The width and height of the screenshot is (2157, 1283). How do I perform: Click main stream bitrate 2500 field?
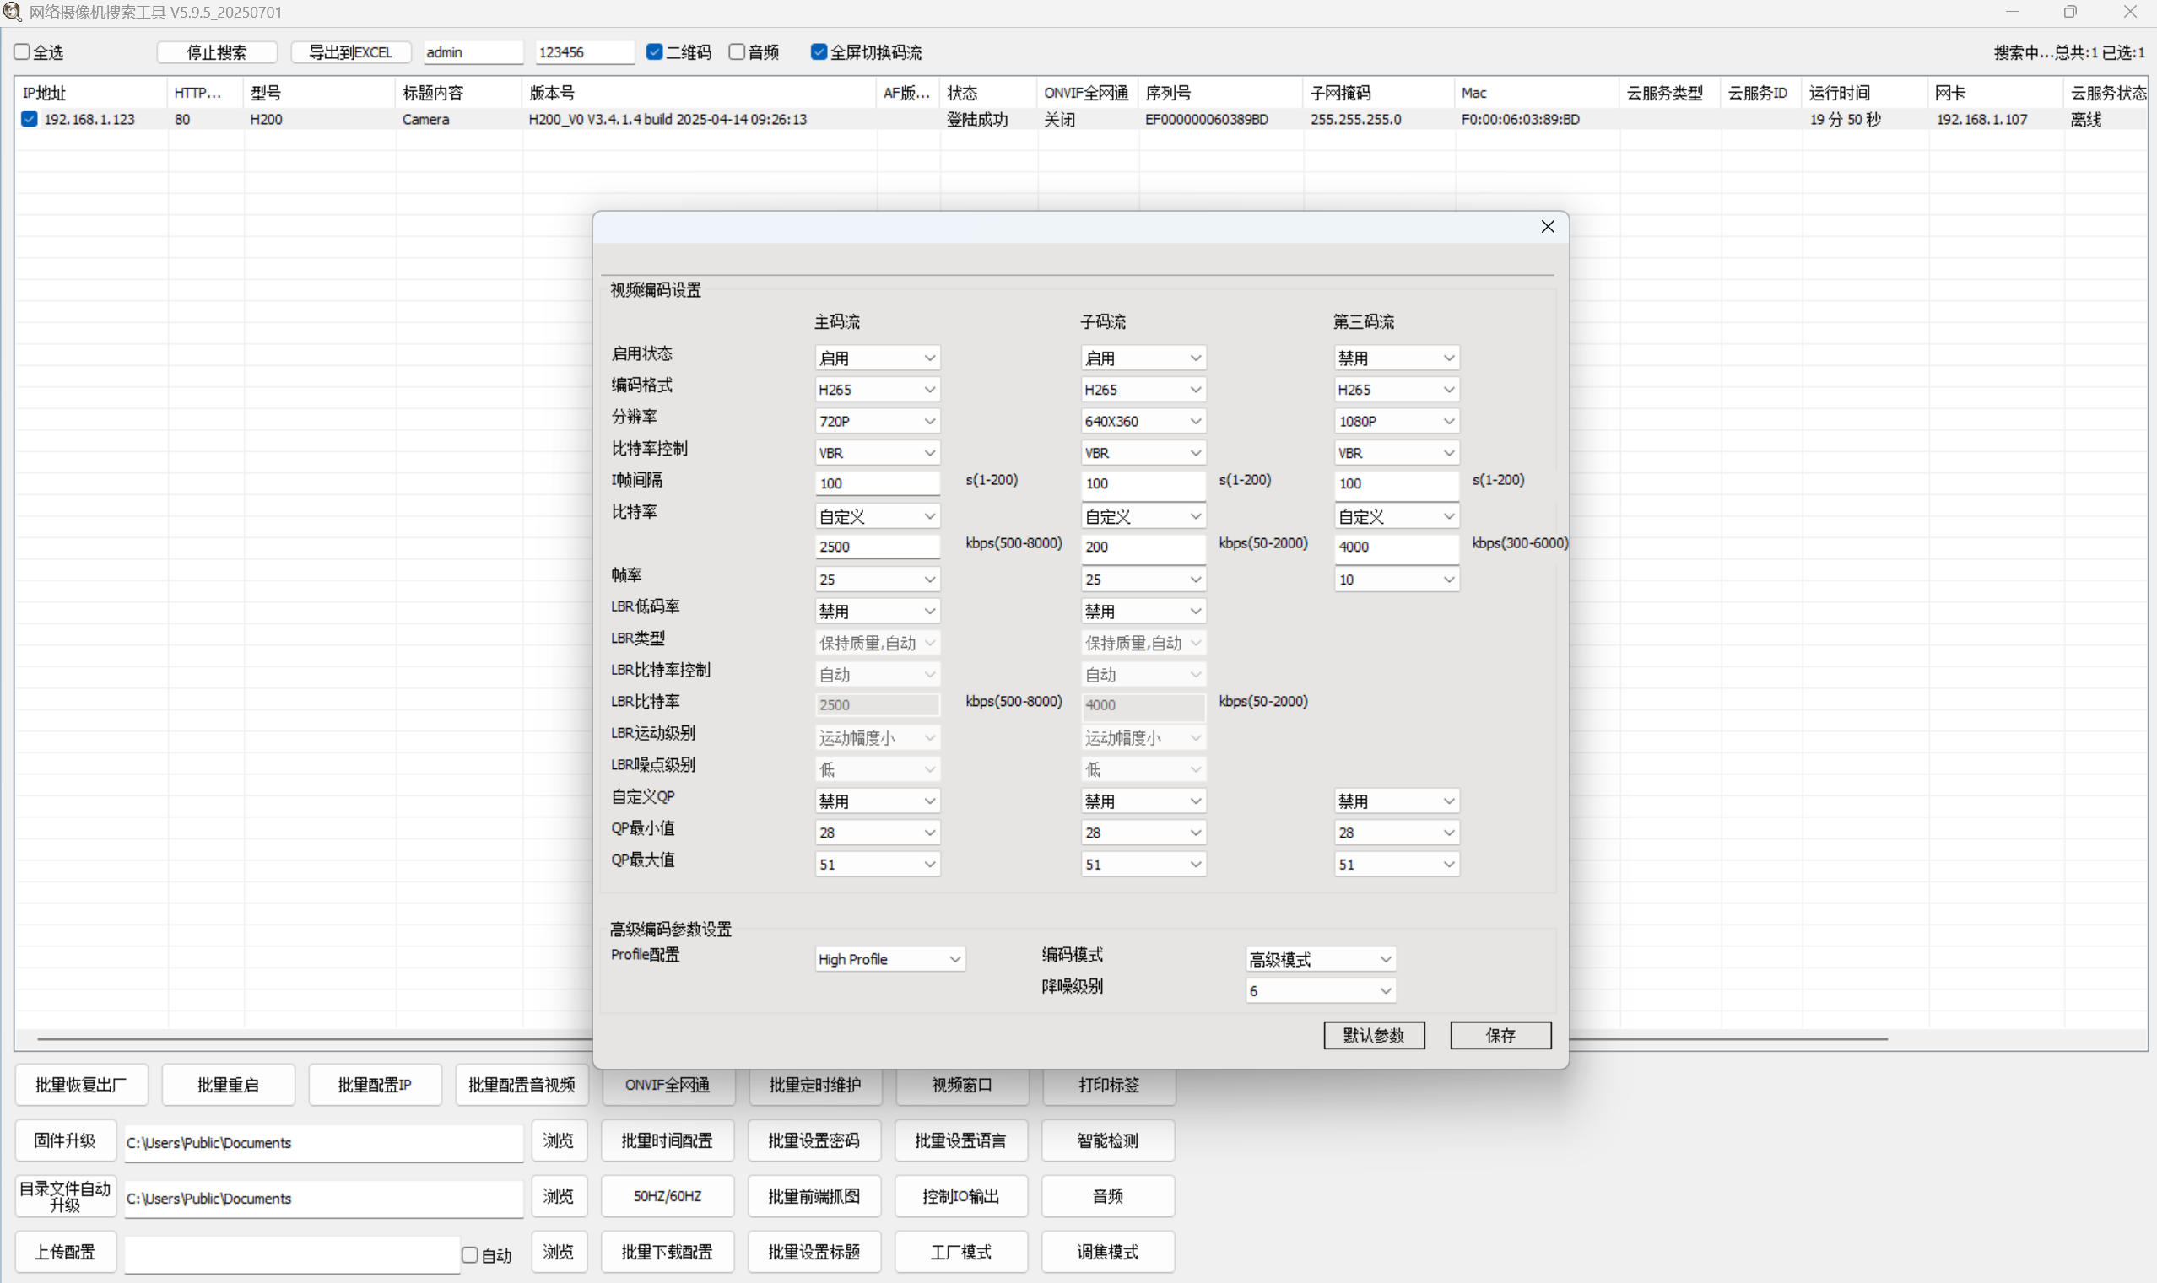[877, 547]
